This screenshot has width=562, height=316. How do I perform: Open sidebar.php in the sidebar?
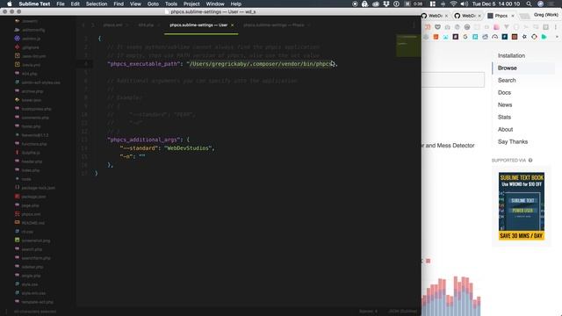pyautogui.click(x=32, y=267)
